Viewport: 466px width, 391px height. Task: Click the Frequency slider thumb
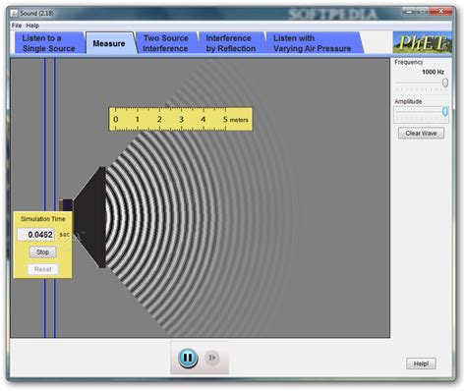coord(445,83)
